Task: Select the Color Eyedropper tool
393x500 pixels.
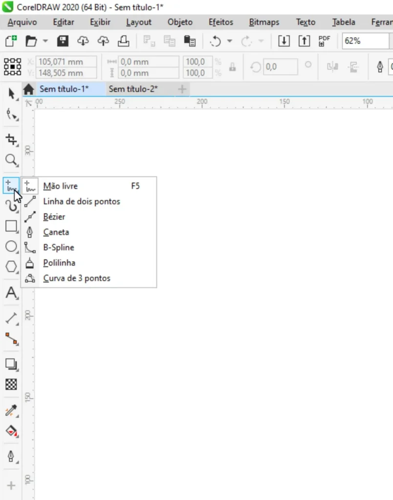Action: (x=12, y=411)
